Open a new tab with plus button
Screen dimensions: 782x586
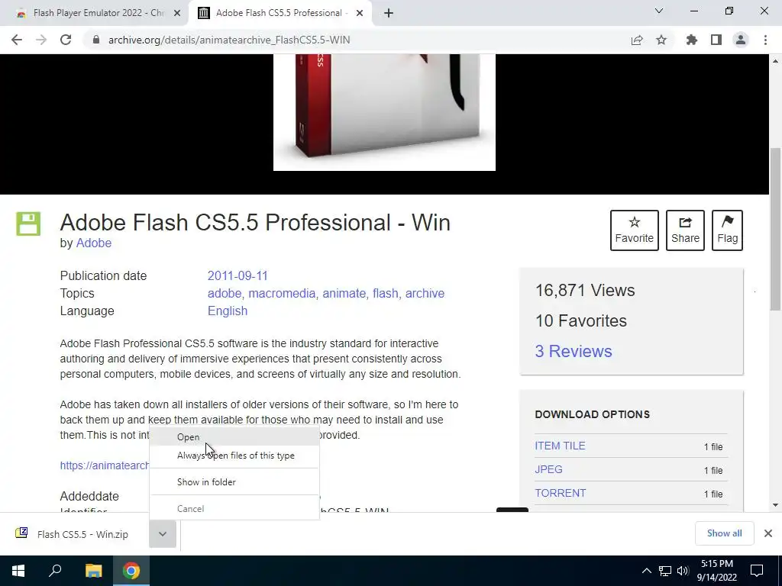389,13
